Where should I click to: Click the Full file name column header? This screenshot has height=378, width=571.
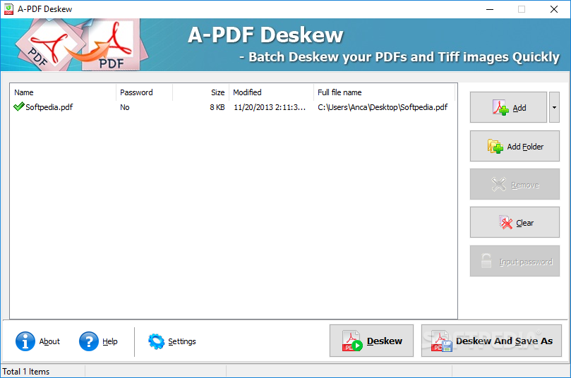pos(384,92)
